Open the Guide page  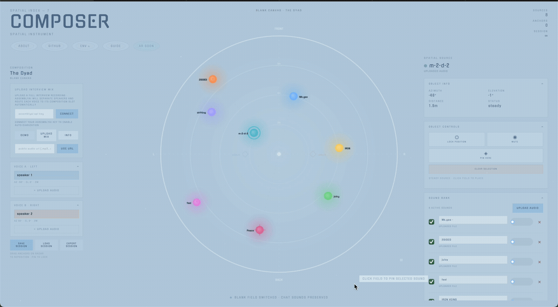click(116, 46)
